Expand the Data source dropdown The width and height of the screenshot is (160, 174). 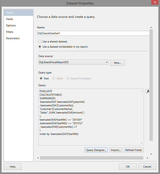click(x=106, y=62)
